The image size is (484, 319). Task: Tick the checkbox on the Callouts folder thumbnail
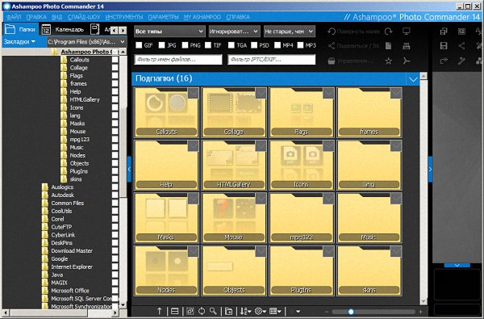click(194, 93)
